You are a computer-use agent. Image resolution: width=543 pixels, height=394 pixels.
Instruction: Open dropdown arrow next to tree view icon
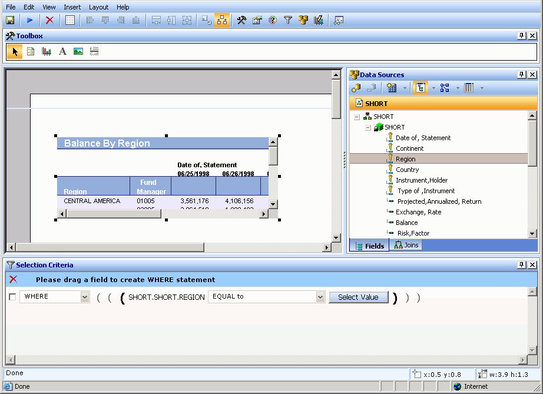433,88
